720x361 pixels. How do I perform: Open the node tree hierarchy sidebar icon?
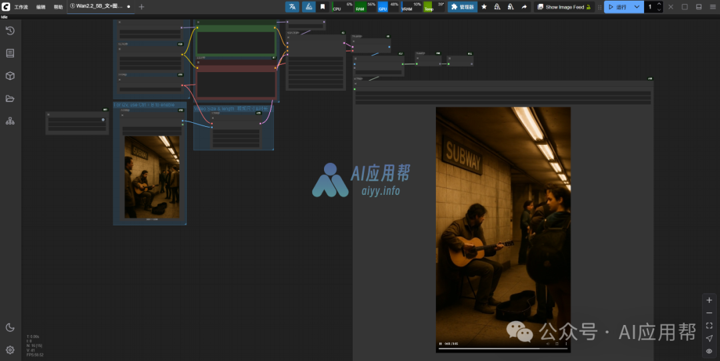coord(10,121)
